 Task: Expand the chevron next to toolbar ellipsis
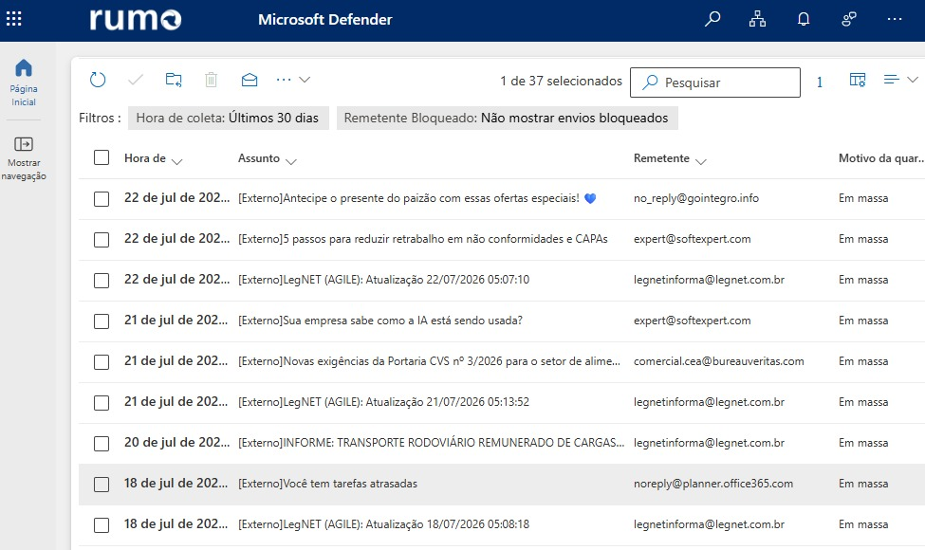point(305,80)
